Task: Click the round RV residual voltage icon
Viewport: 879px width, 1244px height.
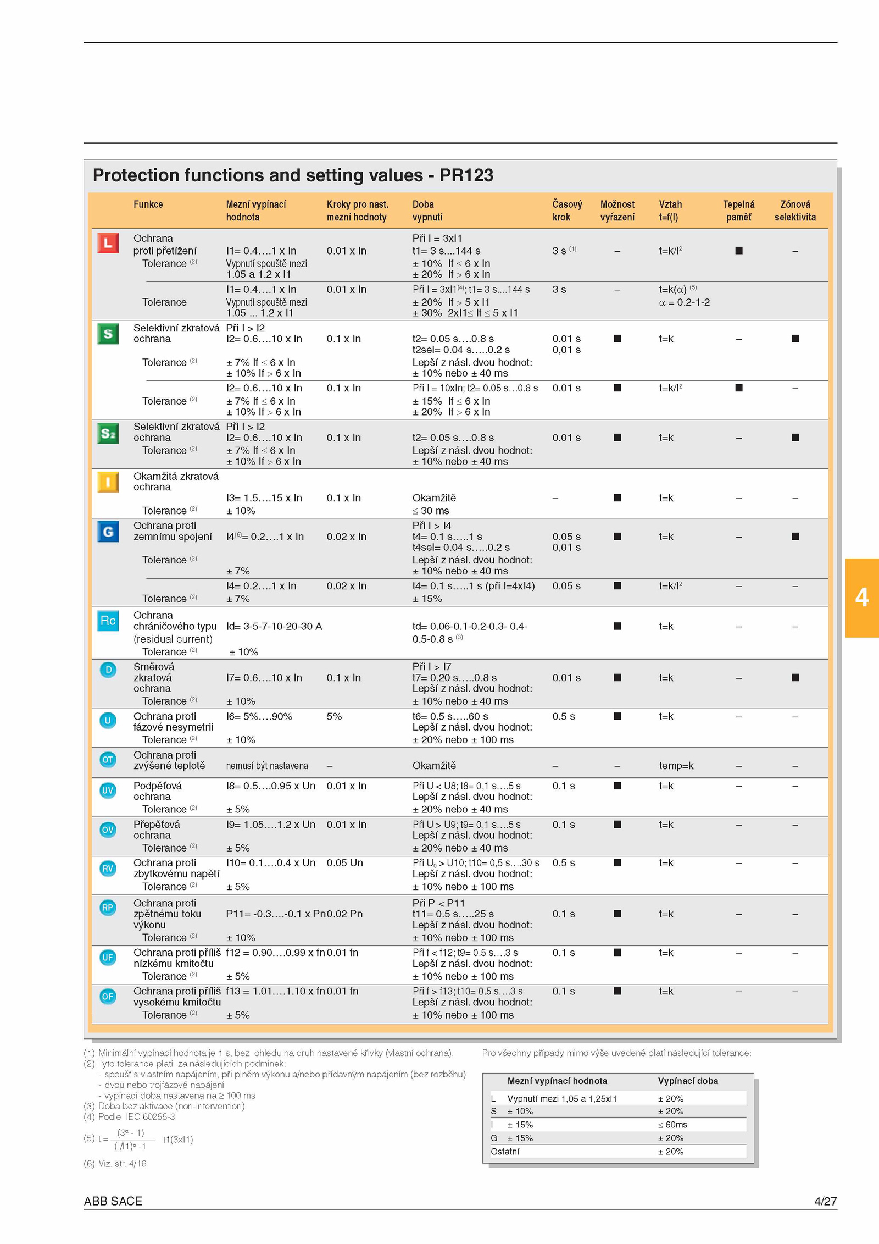Action: pyautogui.click(x=108, y=869)
